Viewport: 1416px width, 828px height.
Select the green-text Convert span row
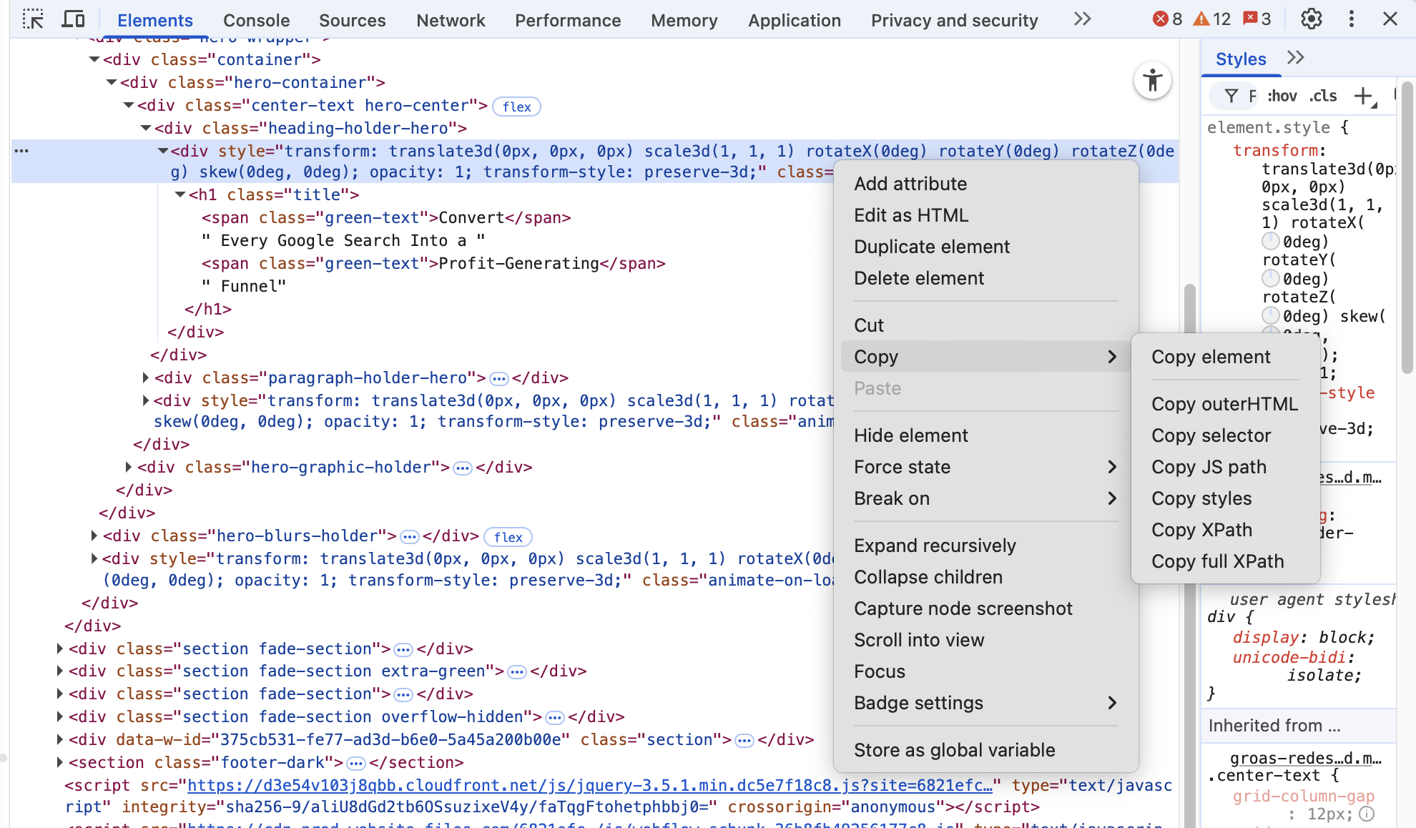coord(386,217)
